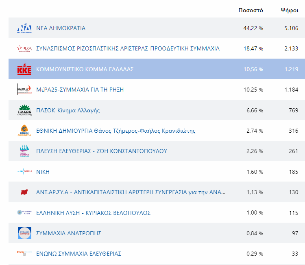Image resolution: width=305 pixels, height=265 pixels.
Task: Click the Enono Symmachia Eleftherias logo
Action: point(24,253)
